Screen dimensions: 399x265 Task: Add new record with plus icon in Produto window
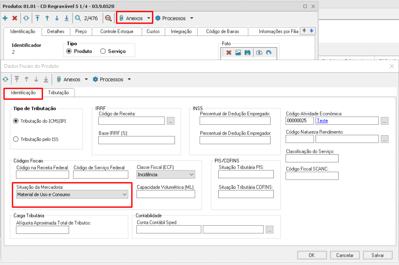(5, 18)
